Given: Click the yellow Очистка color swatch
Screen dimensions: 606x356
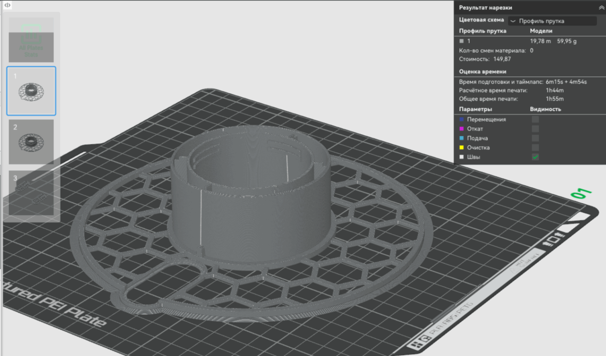Looking at the screenshot, I should coord(462,148).
